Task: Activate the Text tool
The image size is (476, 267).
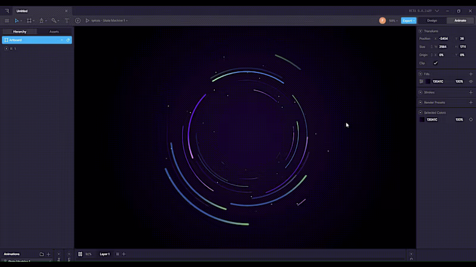Action: coord(67,21)
